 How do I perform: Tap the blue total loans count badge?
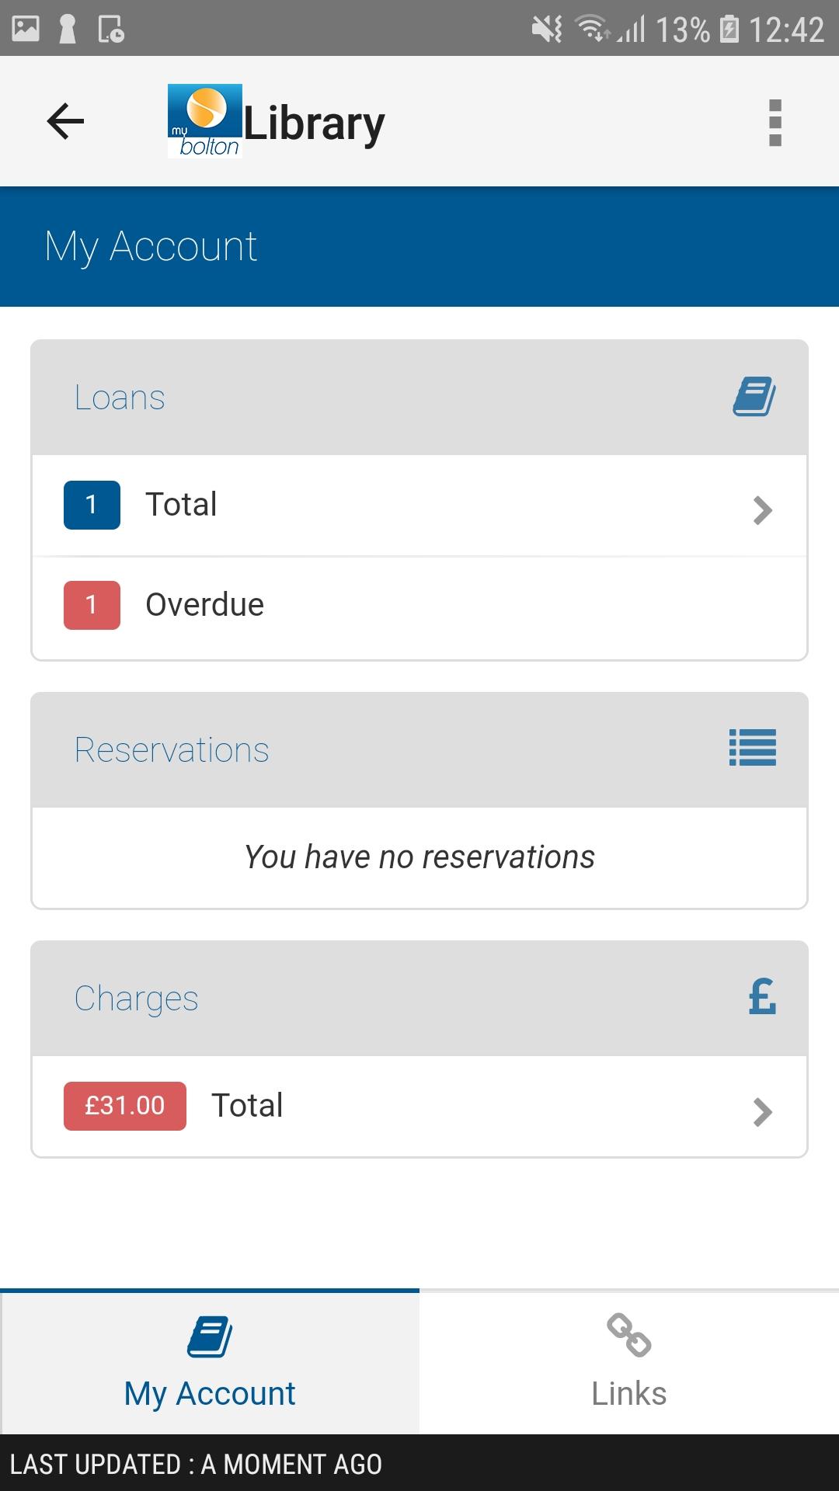[x=92, y=505]
